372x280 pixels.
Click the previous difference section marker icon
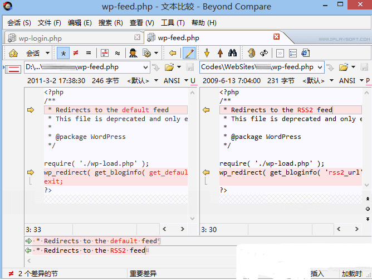click(368, 199)
